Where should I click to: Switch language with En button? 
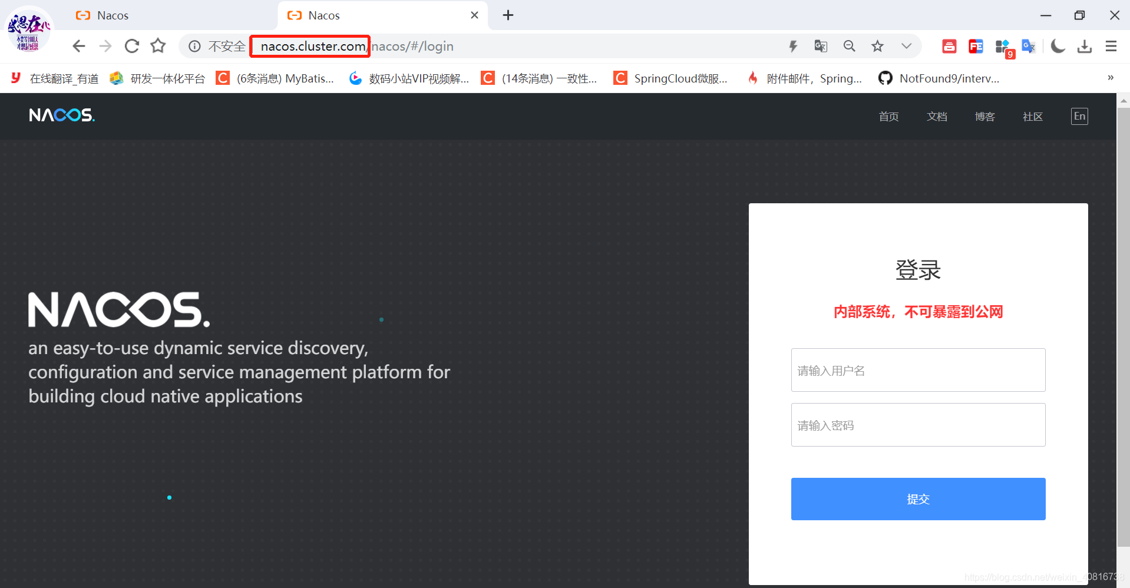(x=1079, y=116)
